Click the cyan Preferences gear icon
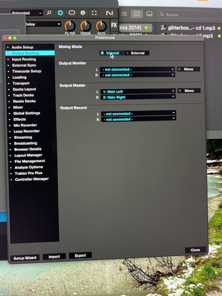 point(60,13)
